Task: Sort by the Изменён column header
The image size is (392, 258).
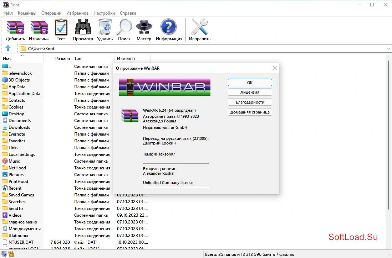Action: pos(132,59)
